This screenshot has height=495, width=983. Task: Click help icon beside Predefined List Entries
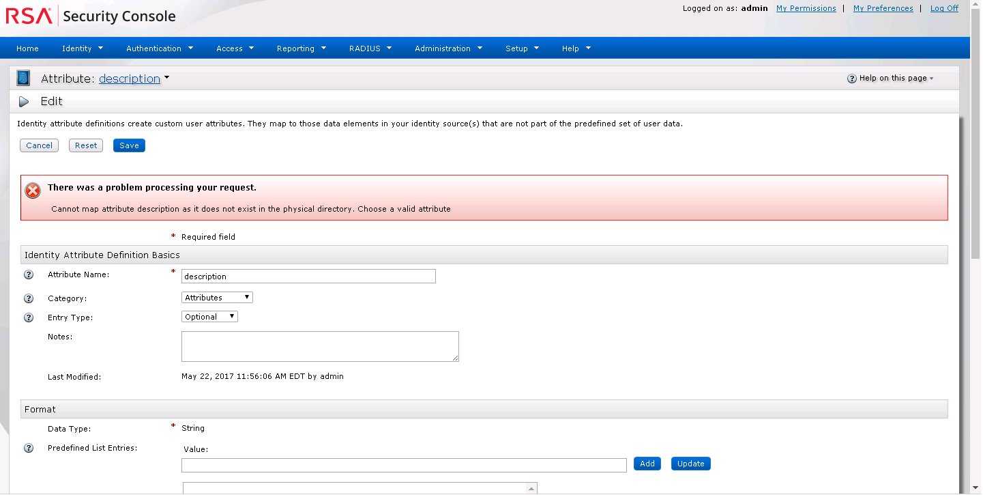29,449
